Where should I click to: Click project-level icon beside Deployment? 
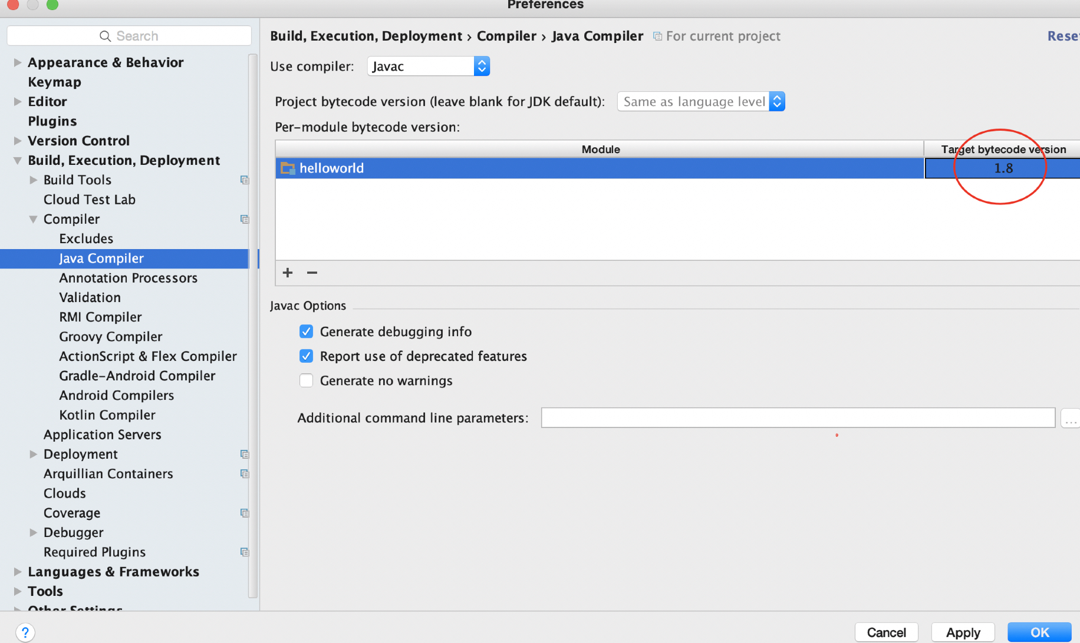[x=245, y=454]
